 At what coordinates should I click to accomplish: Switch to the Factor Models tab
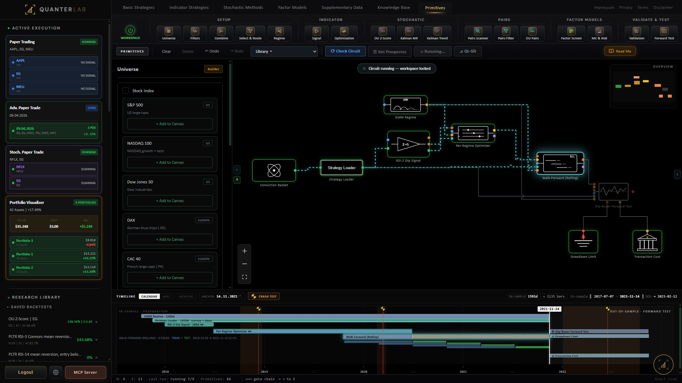click(292, 7)
